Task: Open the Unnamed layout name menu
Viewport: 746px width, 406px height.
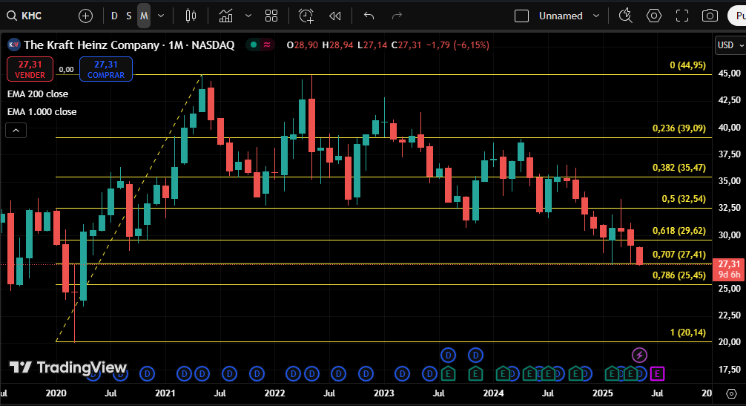Action: coord(561,16)
